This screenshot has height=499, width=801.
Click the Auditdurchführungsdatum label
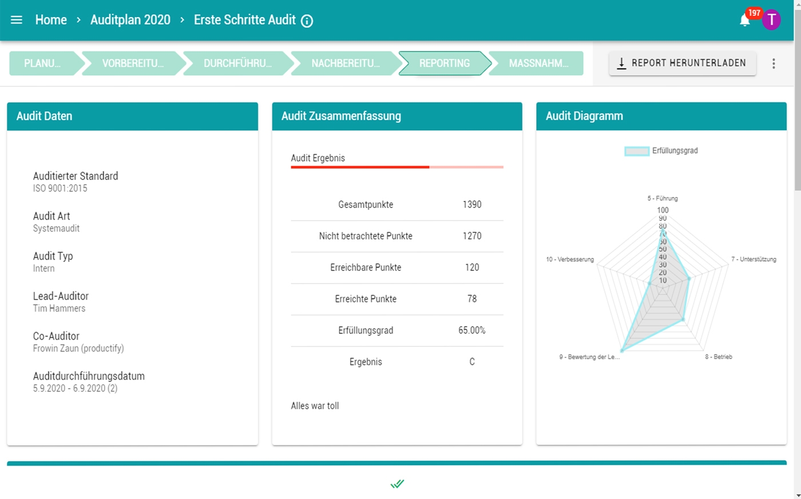click(89, 376)
